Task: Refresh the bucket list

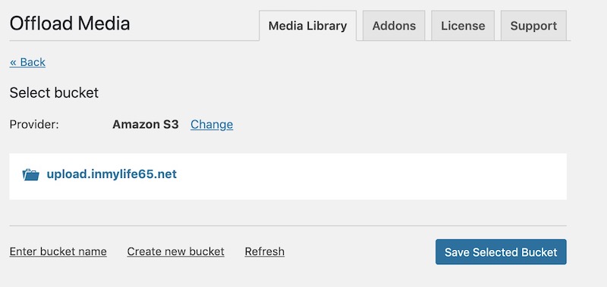Action: (265, 251)
